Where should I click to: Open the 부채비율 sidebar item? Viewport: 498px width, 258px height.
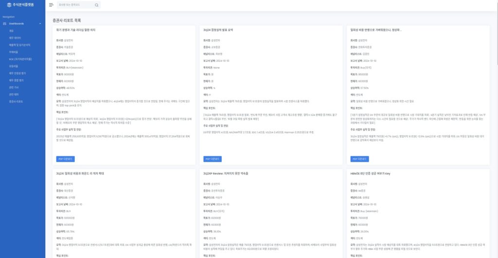coord(14,52)
